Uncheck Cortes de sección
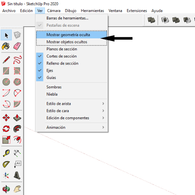 [x=72, y=56]
